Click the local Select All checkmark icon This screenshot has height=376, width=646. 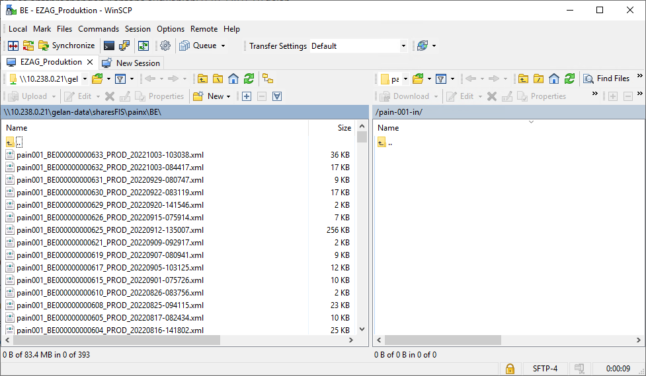tap(277, 96)
